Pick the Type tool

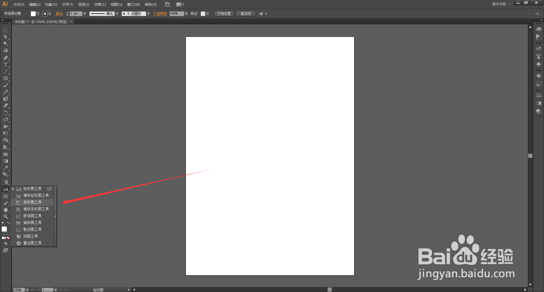click(x=6, y=65)
